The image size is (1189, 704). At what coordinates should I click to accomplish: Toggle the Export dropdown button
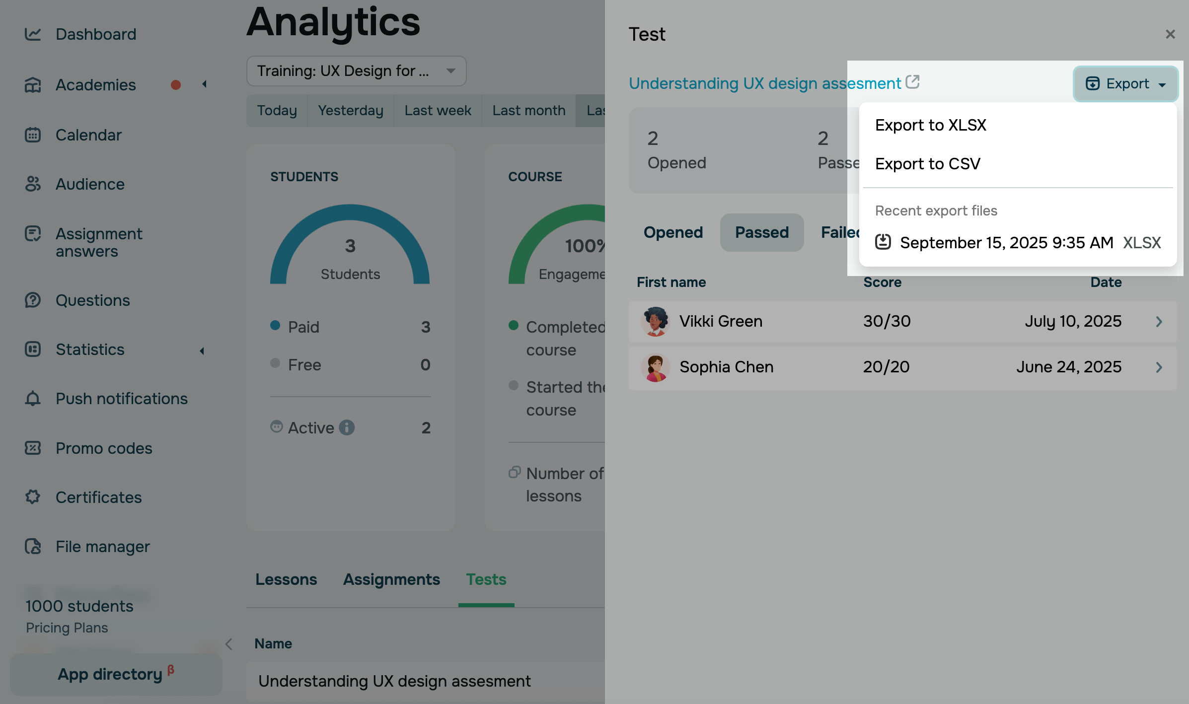tap(1125, 83)
